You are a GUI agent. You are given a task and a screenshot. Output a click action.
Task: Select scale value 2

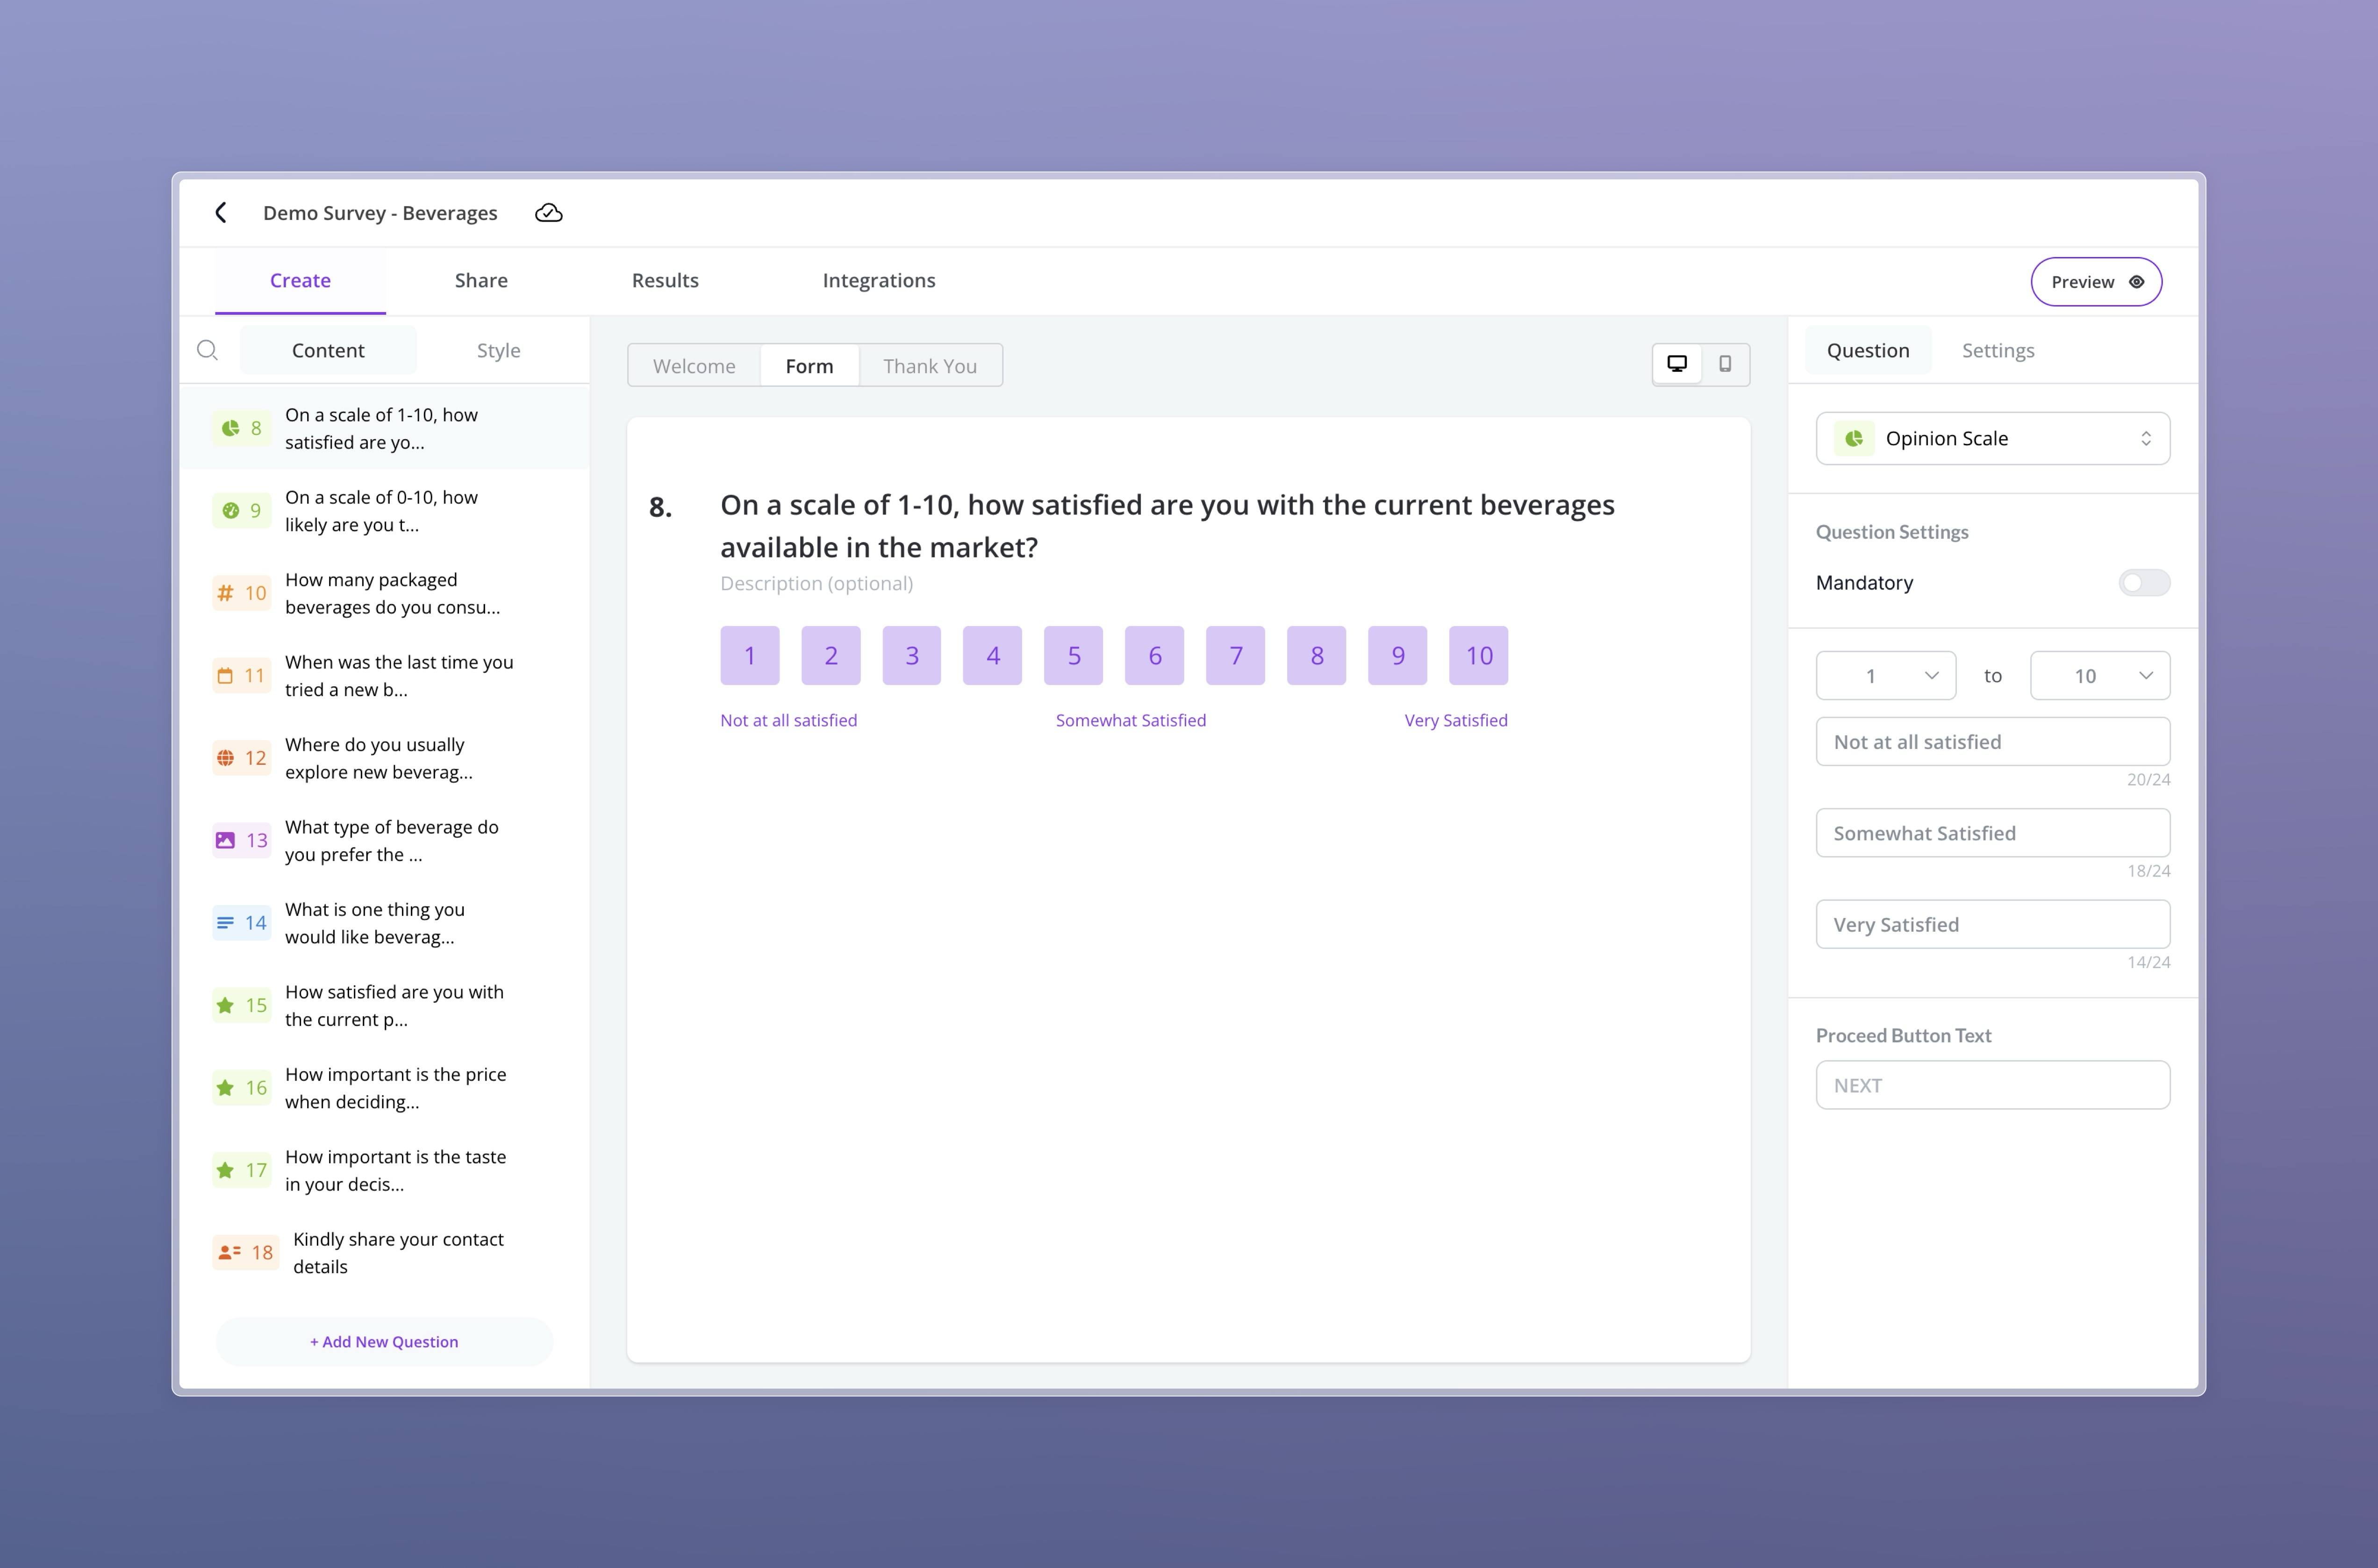click(x=831, y=656)
